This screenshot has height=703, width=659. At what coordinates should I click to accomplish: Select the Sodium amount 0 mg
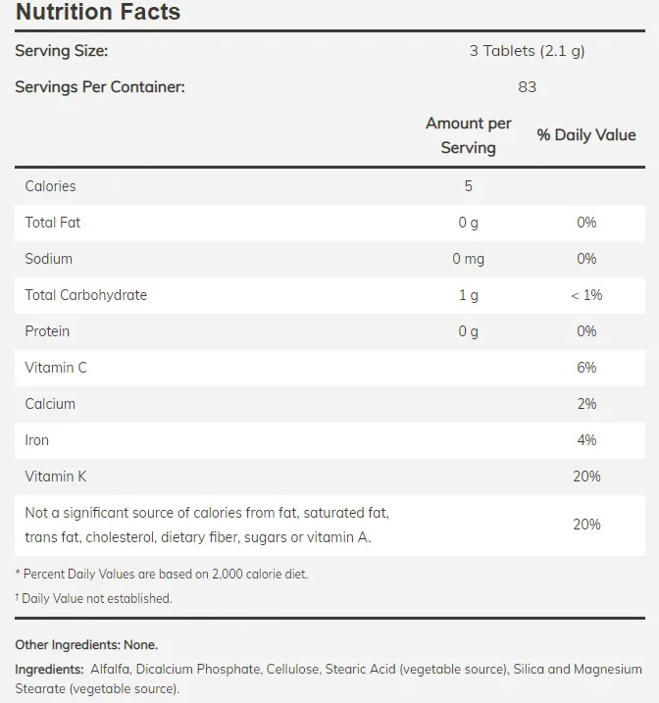click(x=469, y=259)
